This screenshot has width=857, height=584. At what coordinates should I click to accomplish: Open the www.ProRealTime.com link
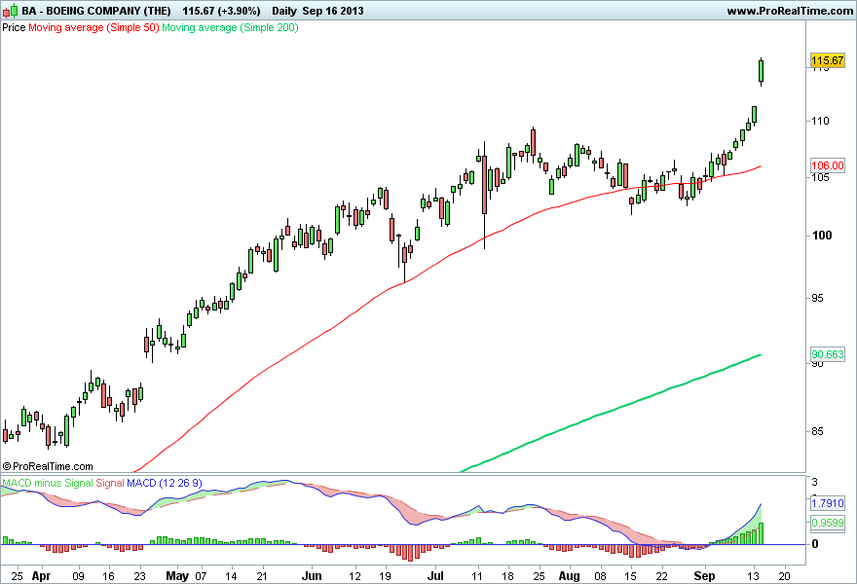pos(789,11)
